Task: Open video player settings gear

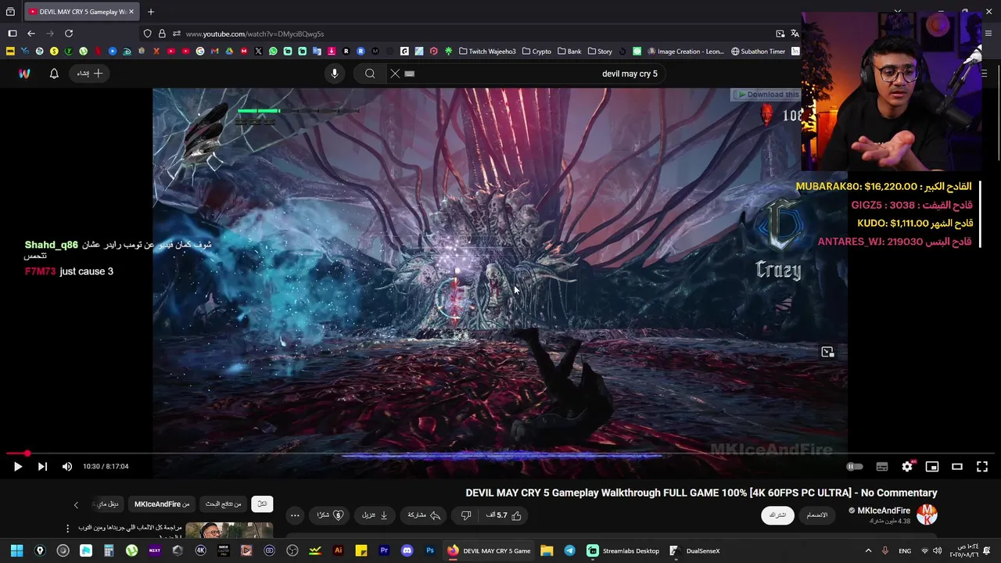Action: (x=907, y=467)
